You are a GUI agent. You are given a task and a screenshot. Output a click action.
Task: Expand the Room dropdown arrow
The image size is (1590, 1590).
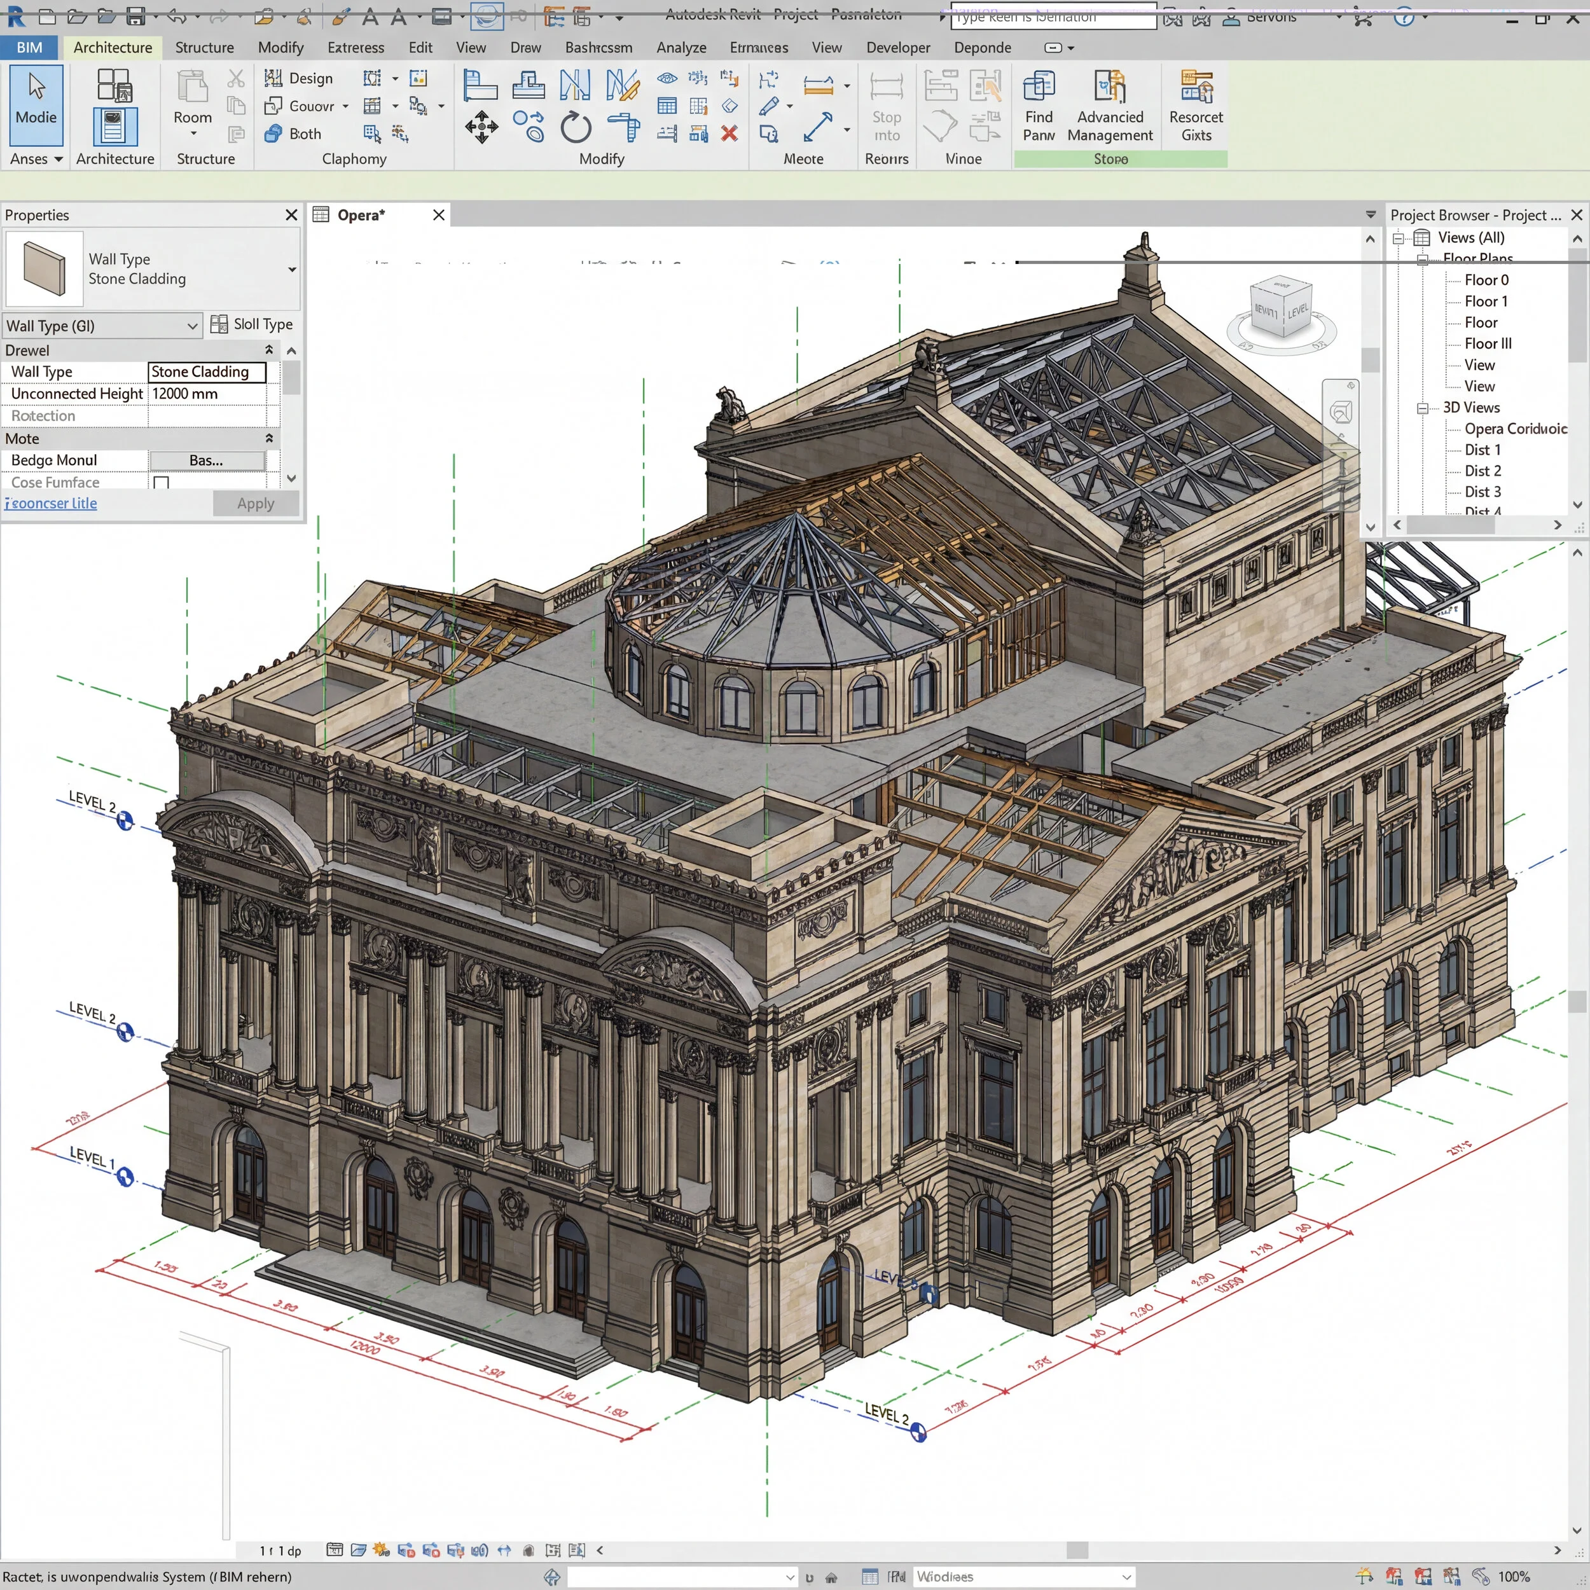click(193, 134)
